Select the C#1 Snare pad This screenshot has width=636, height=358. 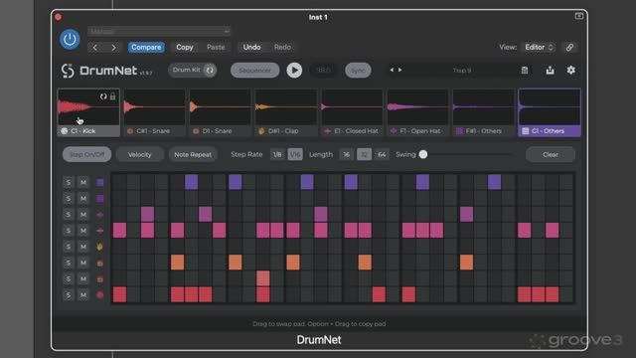[154, 112]
